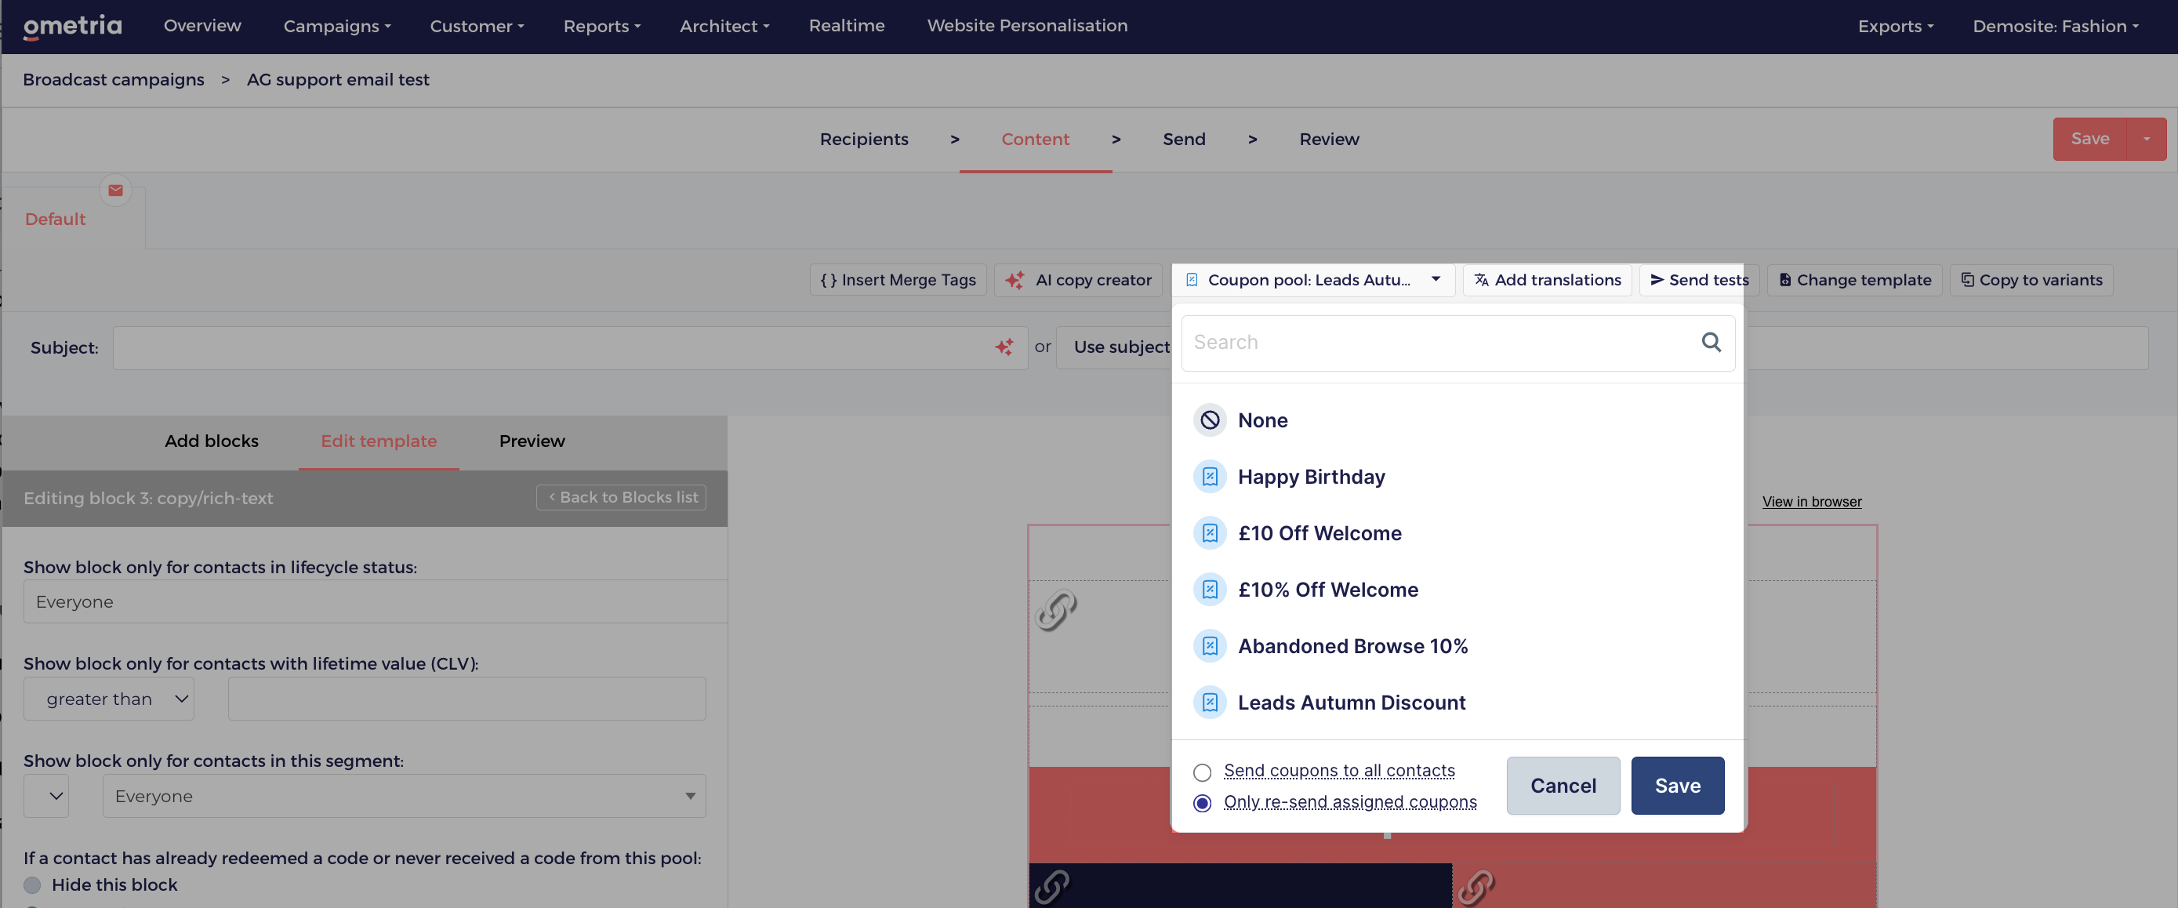The width and height of the screenshot is (2178, 908).
Task: Select Send coupons to all contacts
Action: pyautogui.click(x=1203, y=772)
